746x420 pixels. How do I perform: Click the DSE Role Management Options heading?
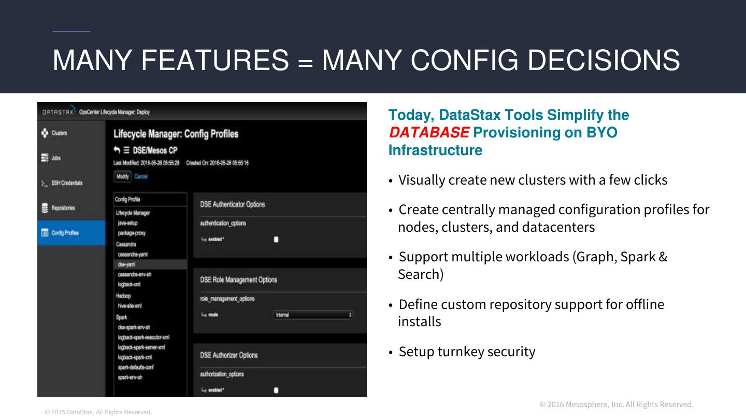pos(239,279)
